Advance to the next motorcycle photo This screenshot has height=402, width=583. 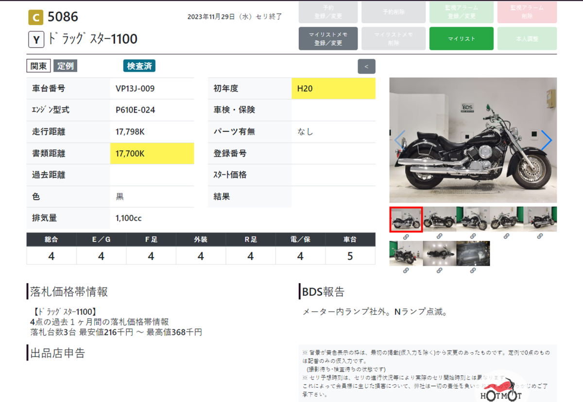coord(546,140)
